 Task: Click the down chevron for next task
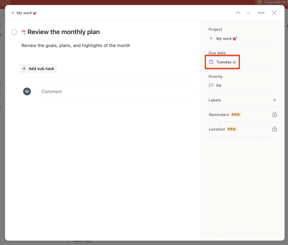[x=248, y=13]
